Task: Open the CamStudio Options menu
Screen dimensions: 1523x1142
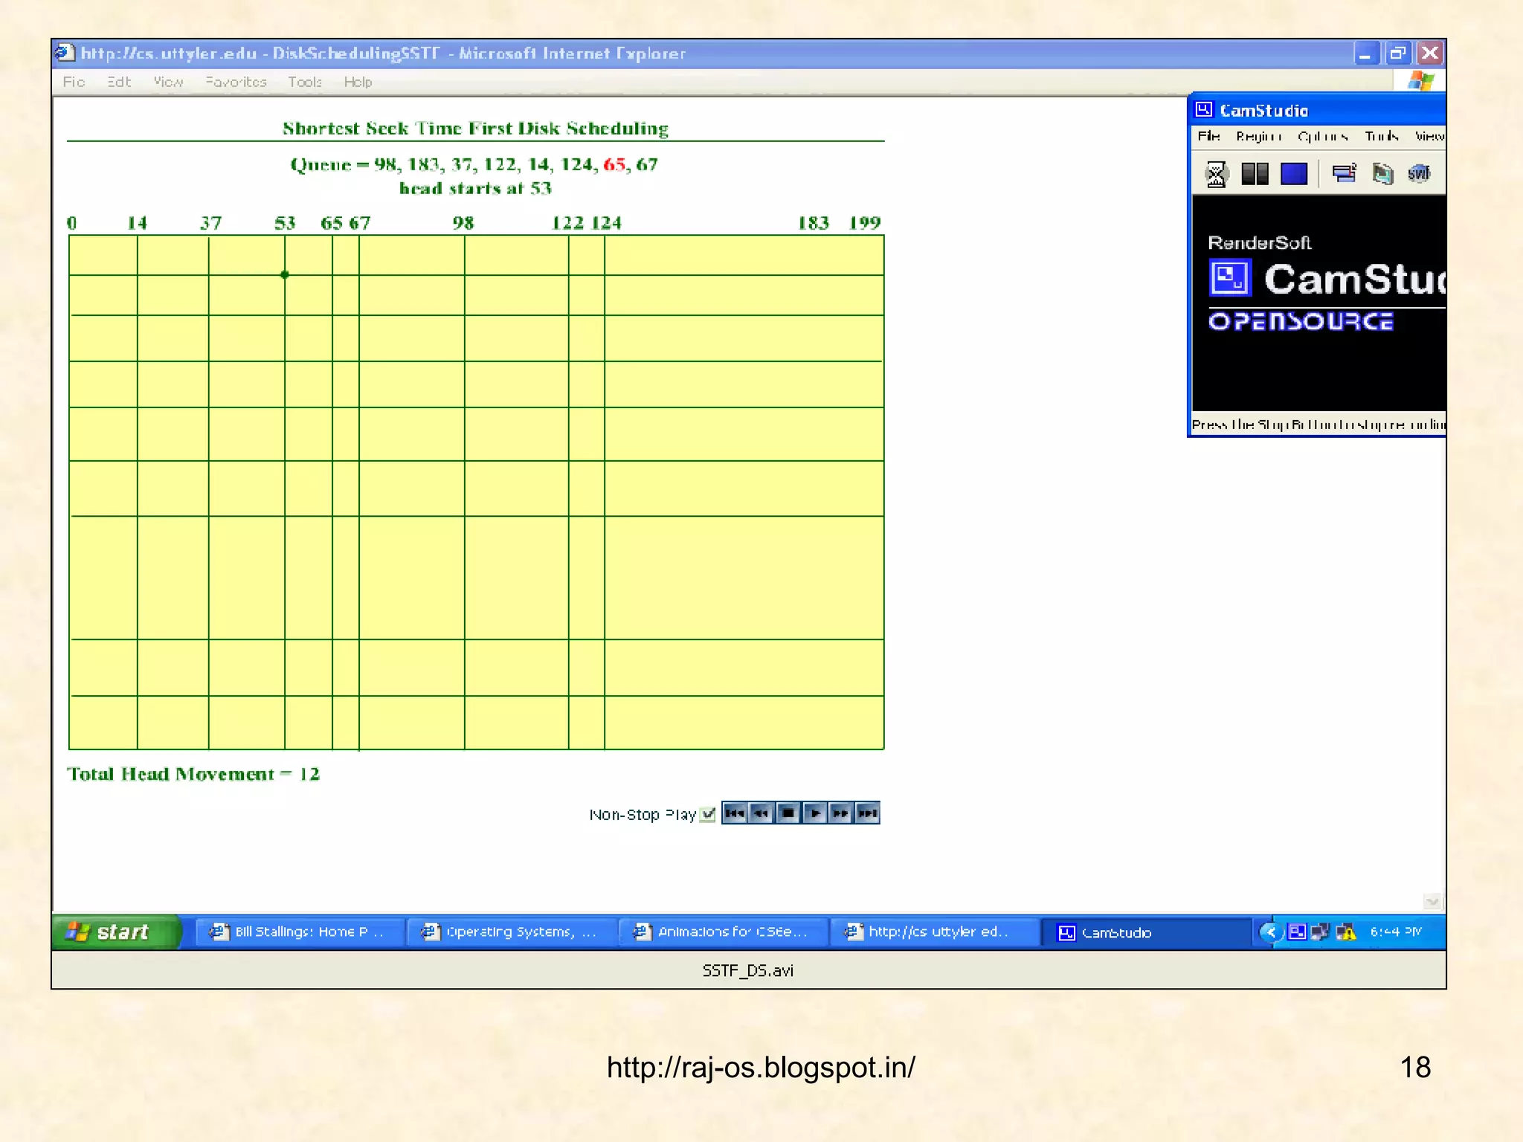Action: 1323,136
